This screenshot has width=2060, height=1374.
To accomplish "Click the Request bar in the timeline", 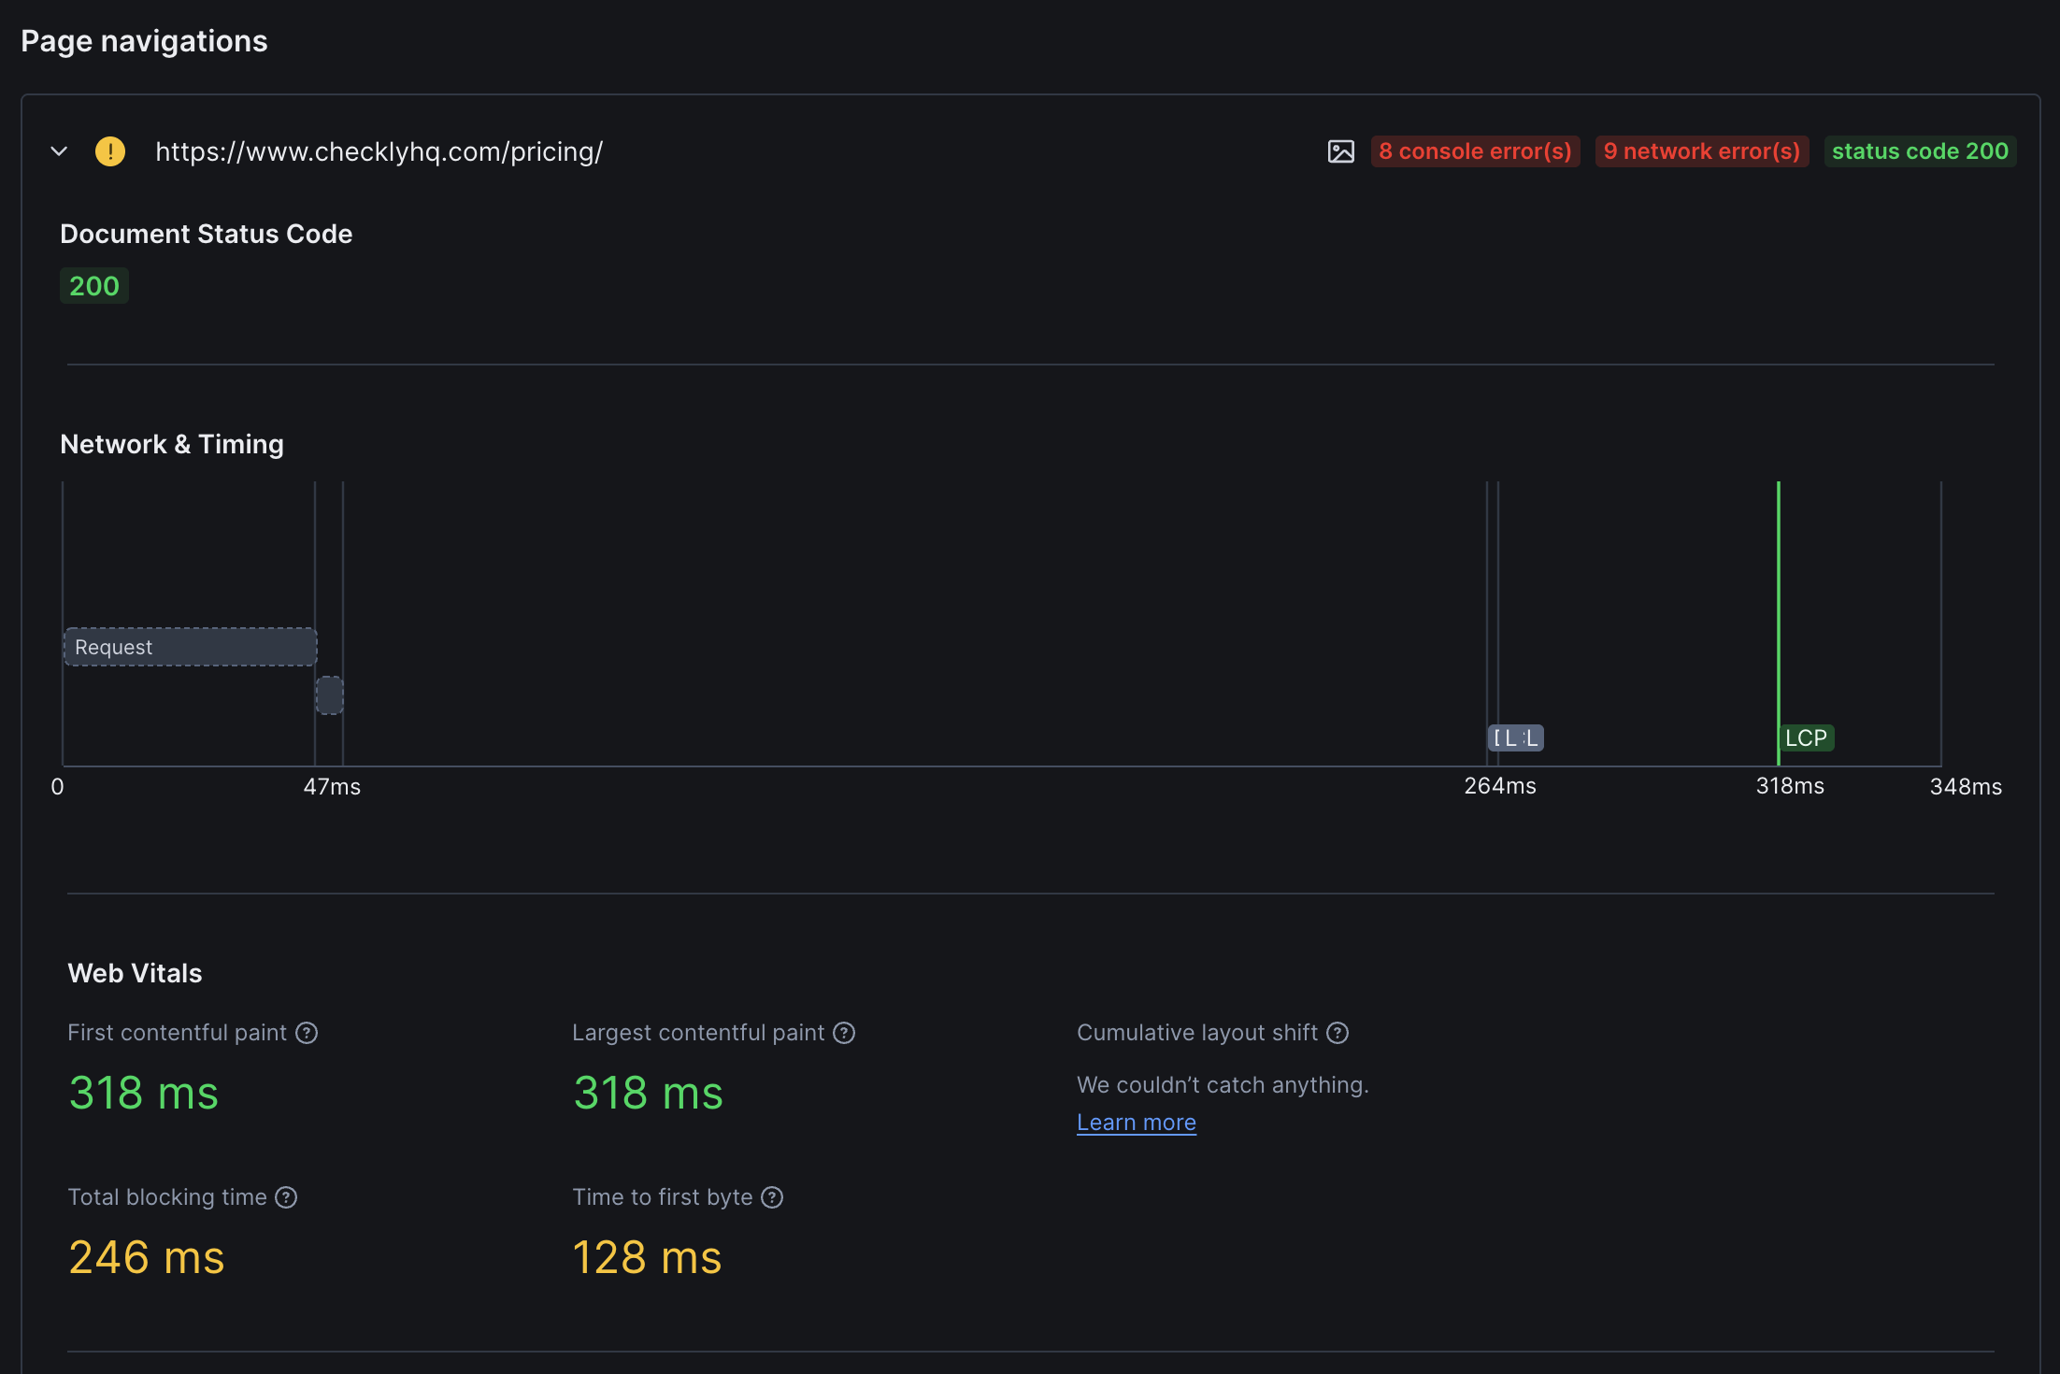I will (189, 646).
